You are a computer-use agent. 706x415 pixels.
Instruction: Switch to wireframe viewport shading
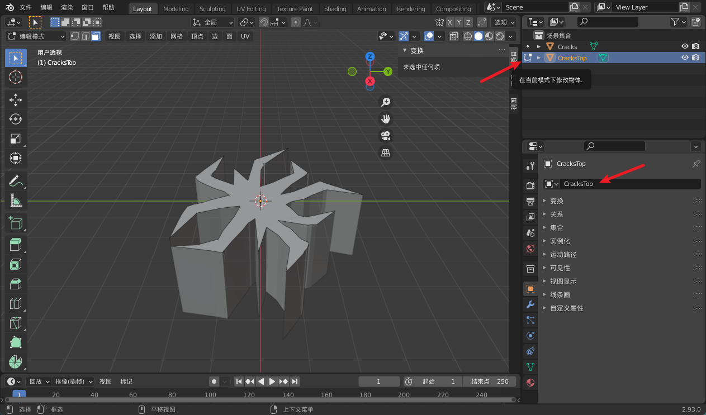468,36
